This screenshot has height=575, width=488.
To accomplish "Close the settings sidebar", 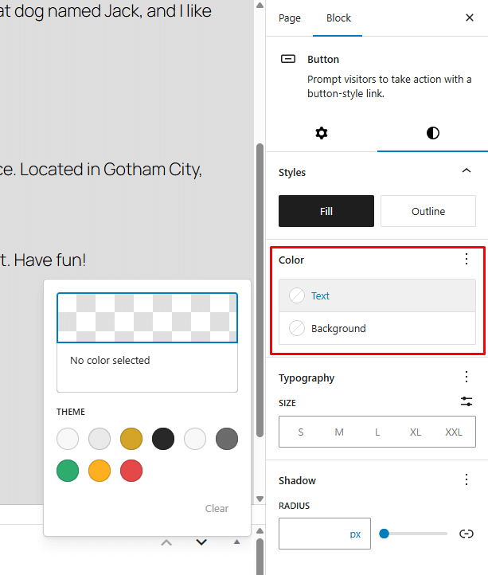I will pyautogui.click(x=470, y=18).
